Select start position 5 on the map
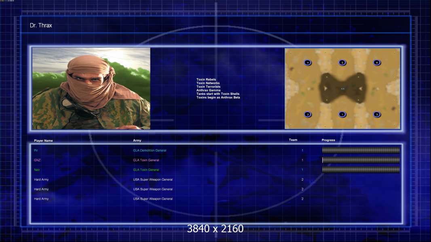Viewport: 431px width, 242px height. tap(342, 63)
